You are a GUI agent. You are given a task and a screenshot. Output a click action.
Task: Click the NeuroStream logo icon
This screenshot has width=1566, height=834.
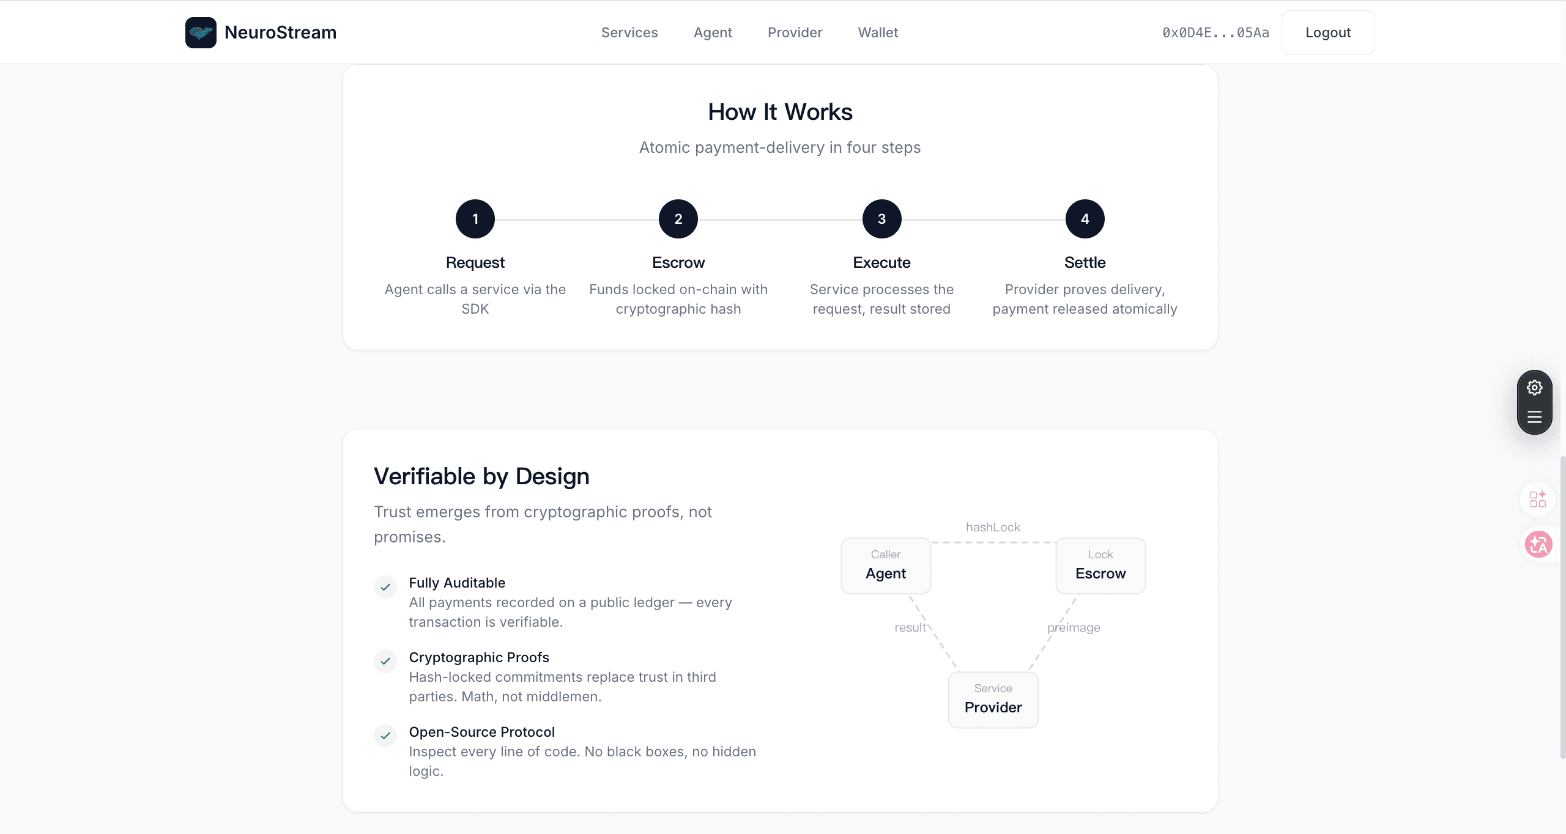click(x=201, y=32)
